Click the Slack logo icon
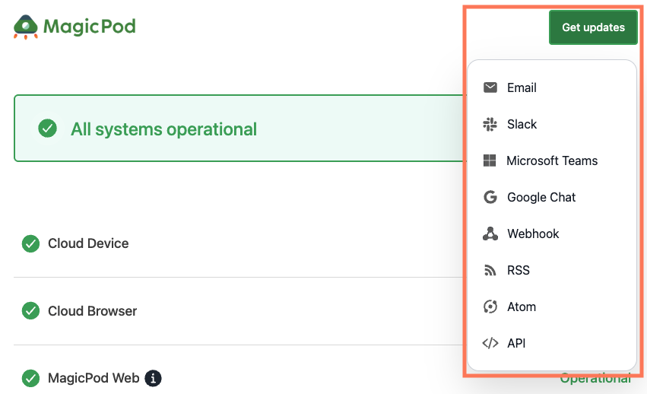Screen dimensions: 647x394 pos(490,124)
